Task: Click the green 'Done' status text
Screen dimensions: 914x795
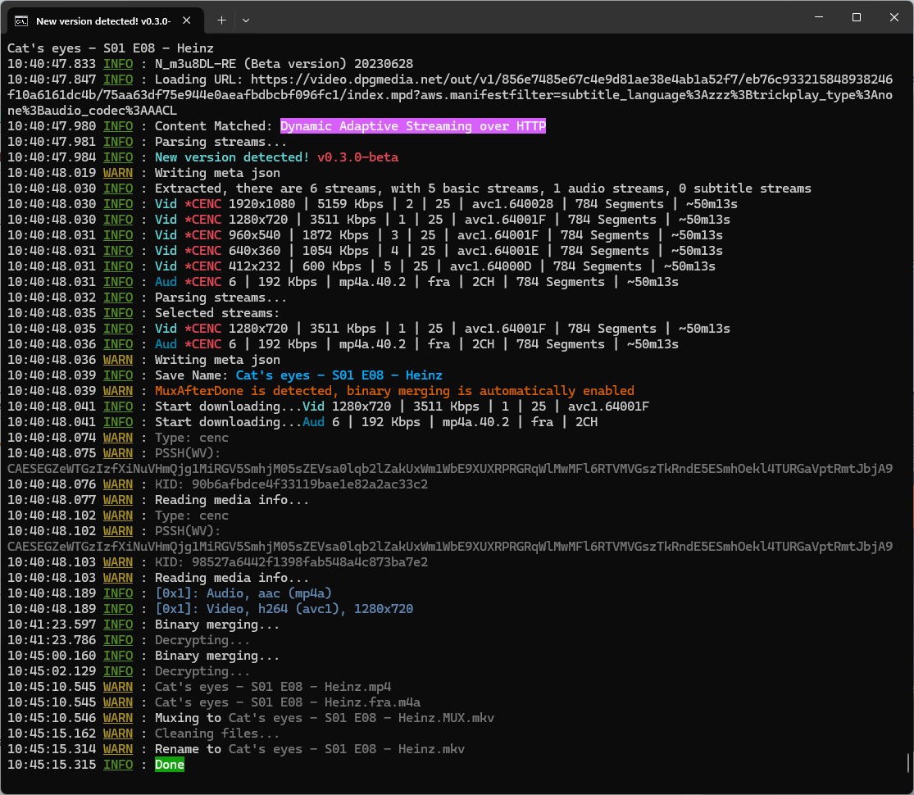Action: (x=170, y=765)
